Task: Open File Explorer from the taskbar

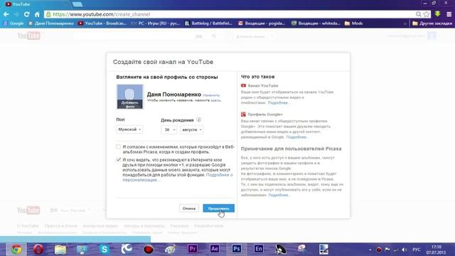Action: [60, 250]
